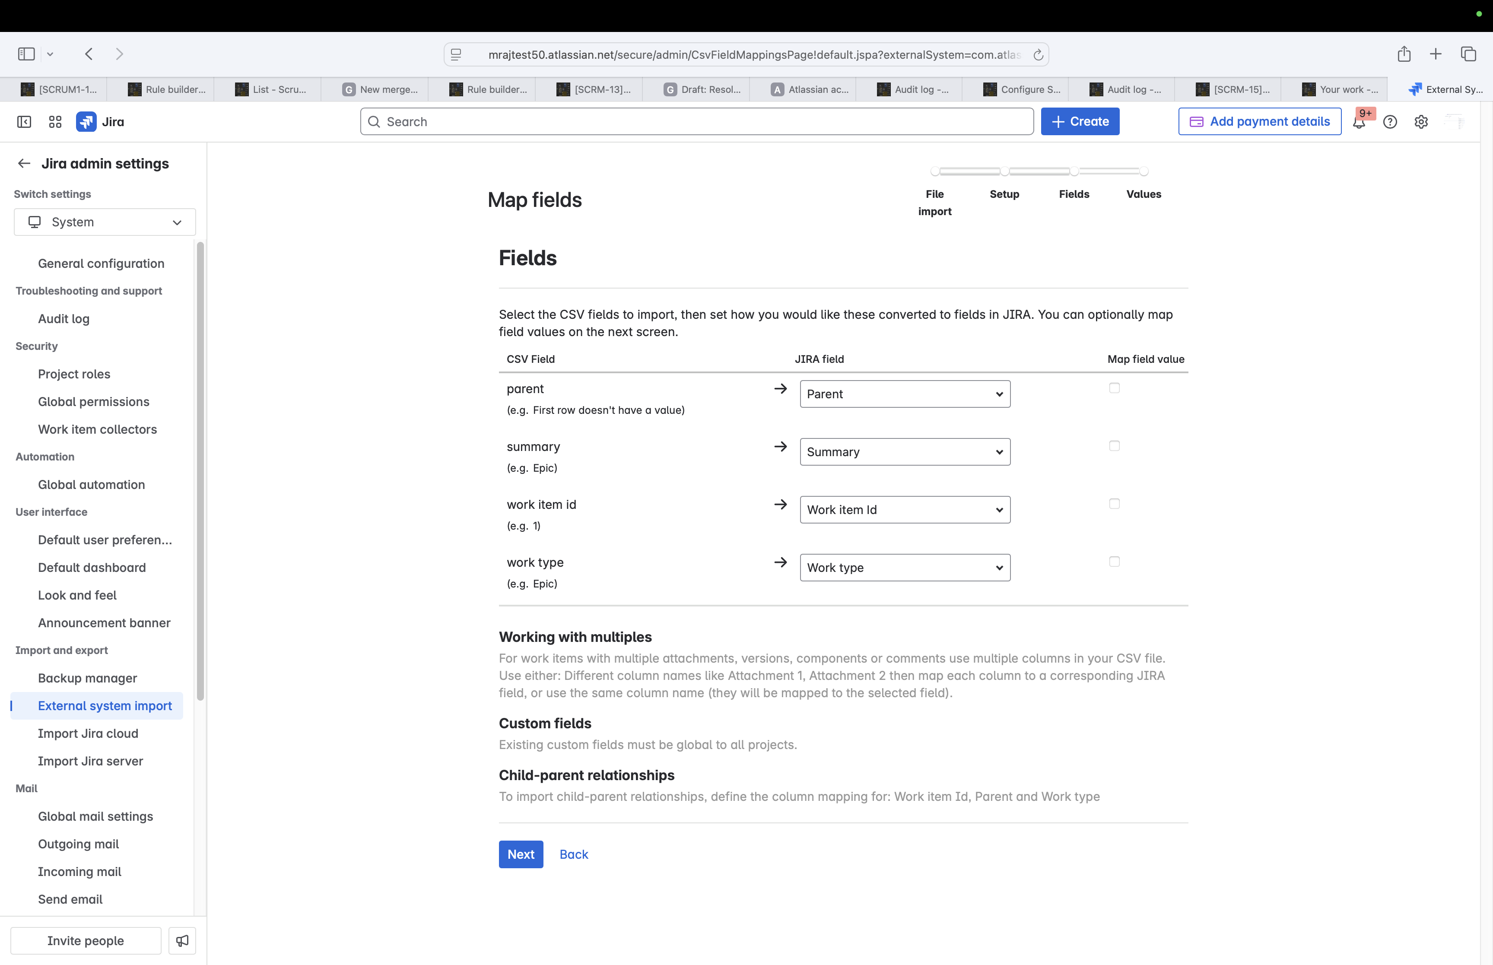Screen dimensions: 1493x965
Task: Open the Work item Id dropdown
Action: click(904, 509)
